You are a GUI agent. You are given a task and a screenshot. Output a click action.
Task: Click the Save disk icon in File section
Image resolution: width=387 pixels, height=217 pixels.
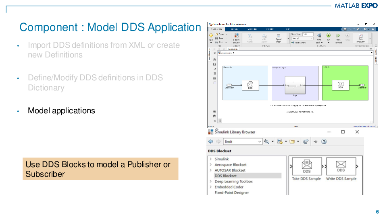tap(216, 38)
